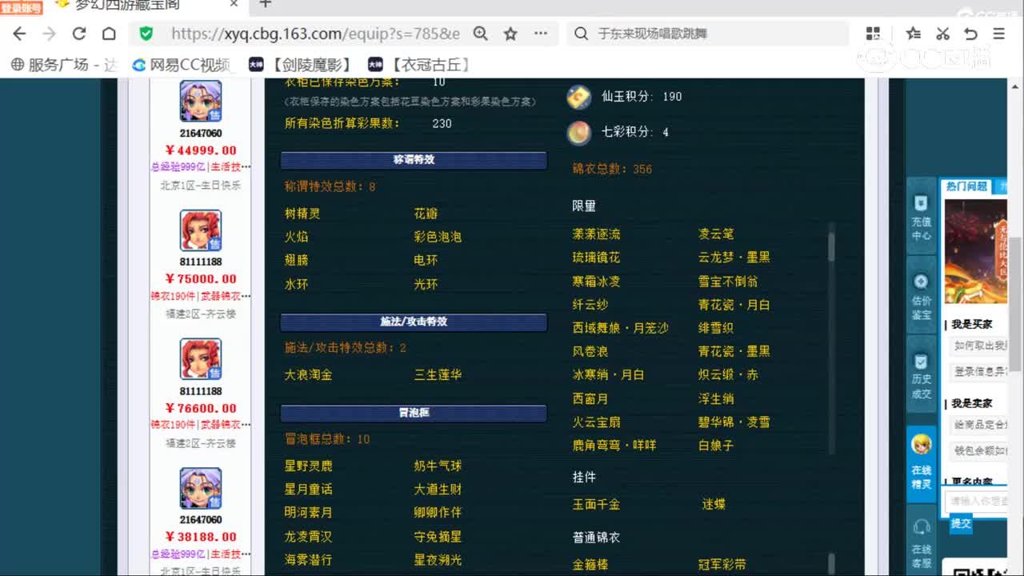
Task: Click the ￥38188.00 price
Action: click(201, 537)
